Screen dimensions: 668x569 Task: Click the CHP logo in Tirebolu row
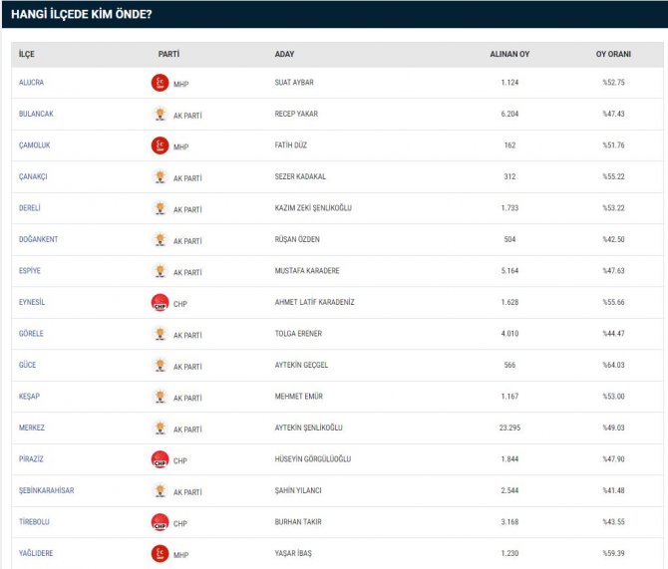click(x=160, y=522)
